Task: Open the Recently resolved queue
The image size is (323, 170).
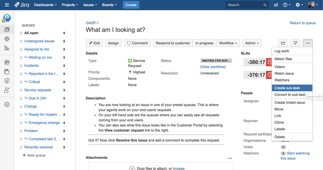Action: coord(38,147)
